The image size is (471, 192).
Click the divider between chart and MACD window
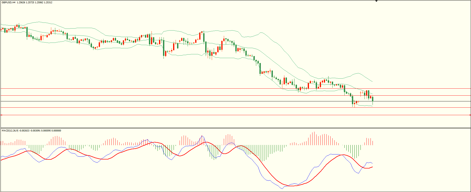point(226,128)
